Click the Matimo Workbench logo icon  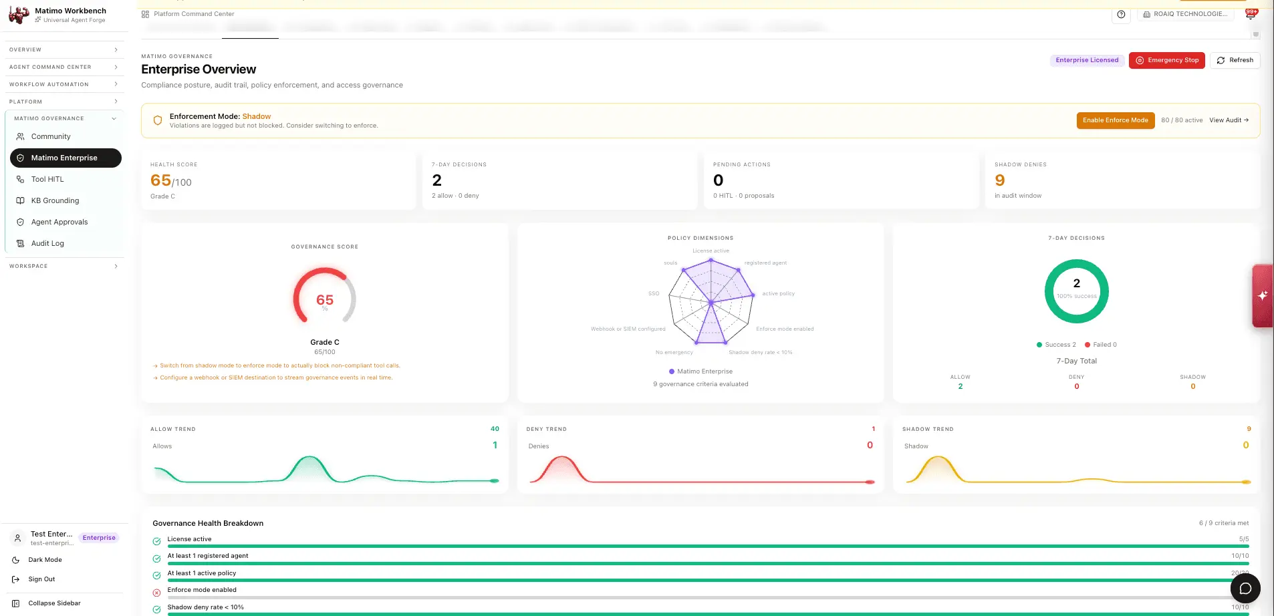click(x=19, y=15)
